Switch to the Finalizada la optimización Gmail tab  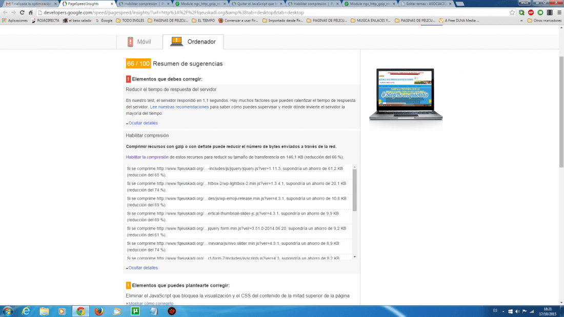[31, 4]
